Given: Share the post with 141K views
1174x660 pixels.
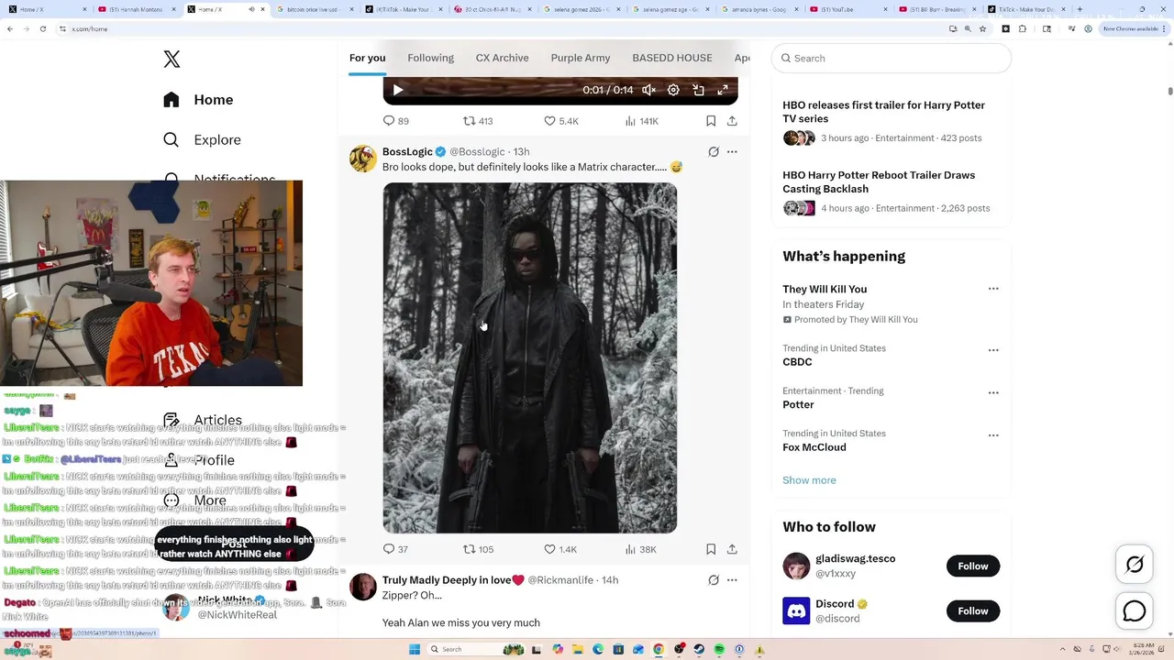Looking at the screenshot, I should click(732, 121).
